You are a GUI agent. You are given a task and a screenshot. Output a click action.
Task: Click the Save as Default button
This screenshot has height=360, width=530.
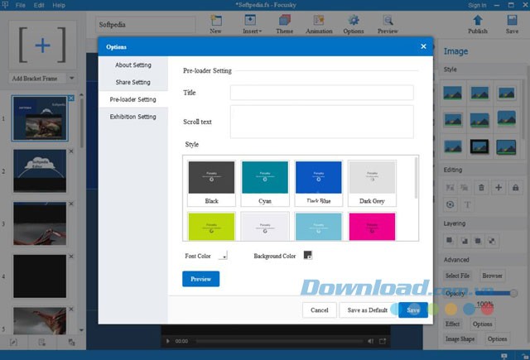pyautogui.click(x=366, y=310)
